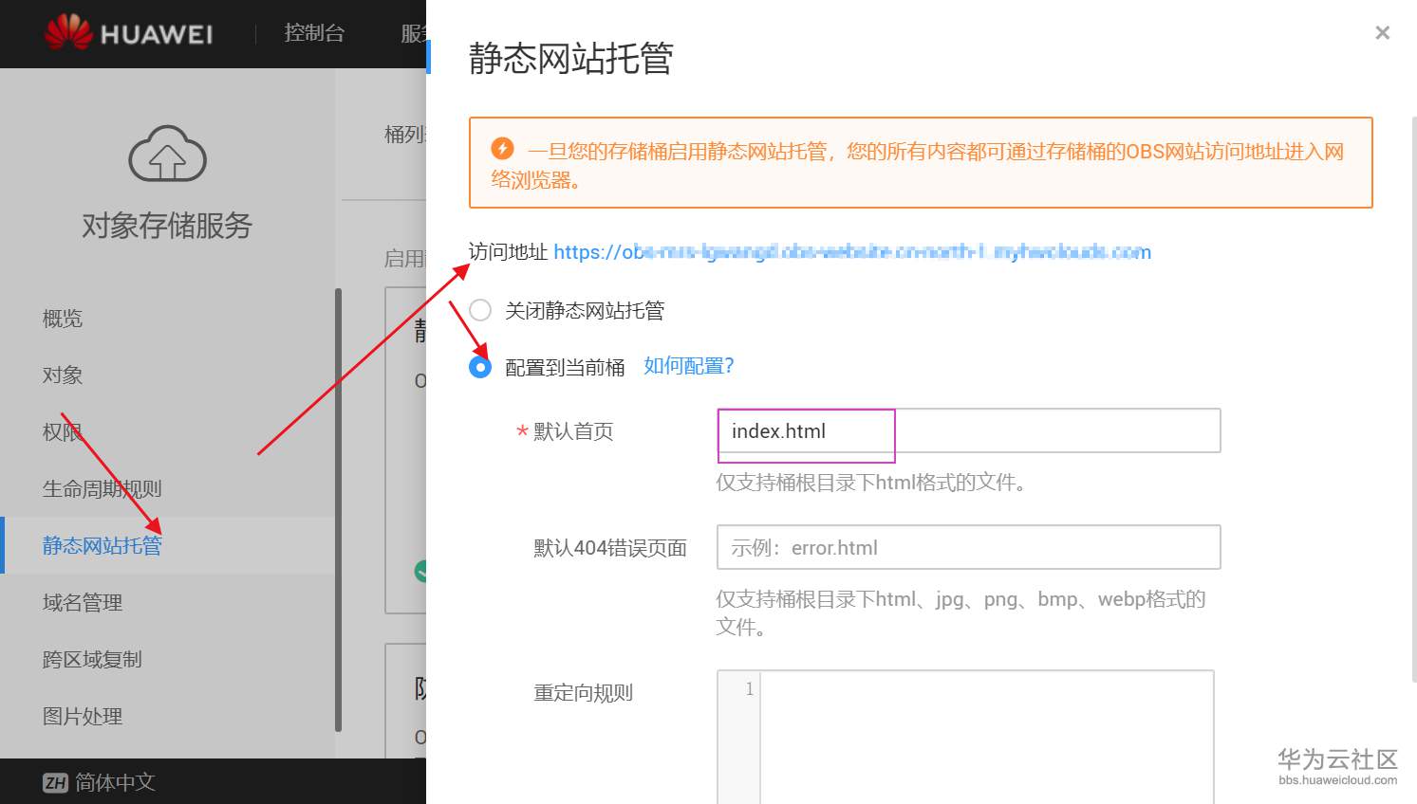
Task: Close the static website hosting panel
Action: point(1382,33)
